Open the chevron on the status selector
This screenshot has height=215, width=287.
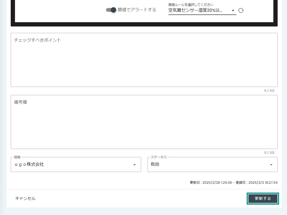click(271, 164)
